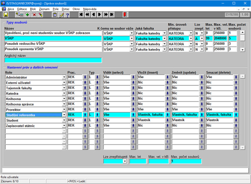Select the Vysvětlení, proč není studentův soubor row
Viewport: 251px width, 184px height.
53,33
